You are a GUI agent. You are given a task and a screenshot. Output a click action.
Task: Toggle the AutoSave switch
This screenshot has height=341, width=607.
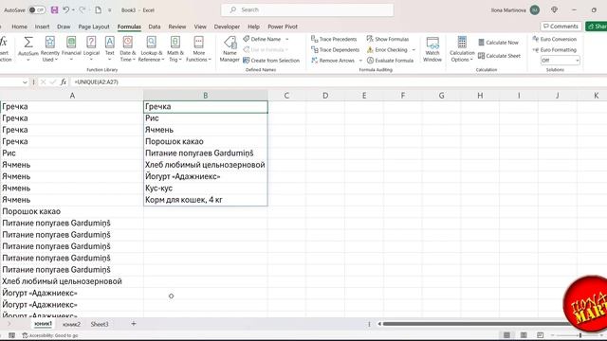[x=37, y=10]
